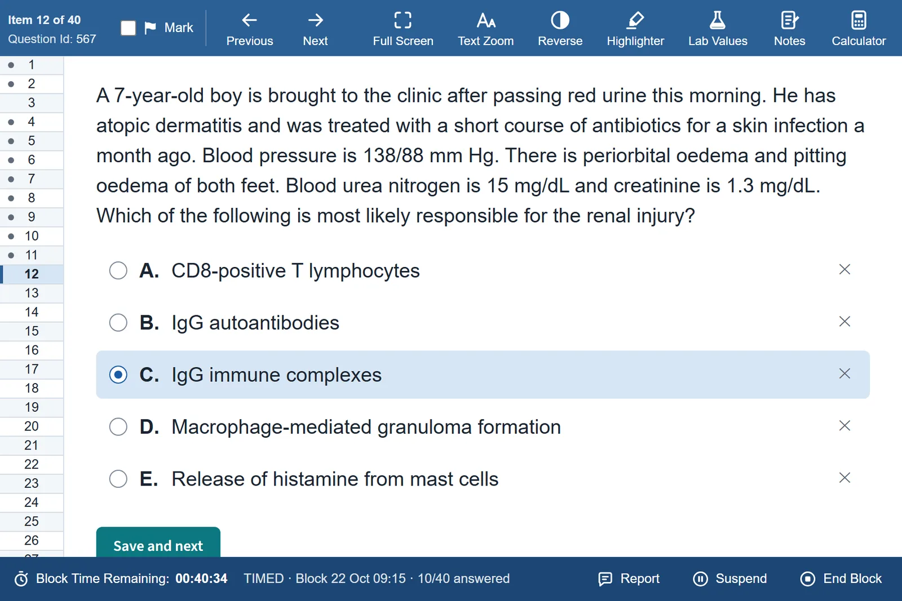Strike out answer E with its X
This screenshot has height=601, width=902.
point(844,478)
